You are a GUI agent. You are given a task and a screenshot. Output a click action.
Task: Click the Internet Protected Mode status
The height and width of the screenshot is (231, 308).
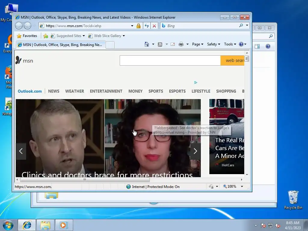click(x=153, y=186)
